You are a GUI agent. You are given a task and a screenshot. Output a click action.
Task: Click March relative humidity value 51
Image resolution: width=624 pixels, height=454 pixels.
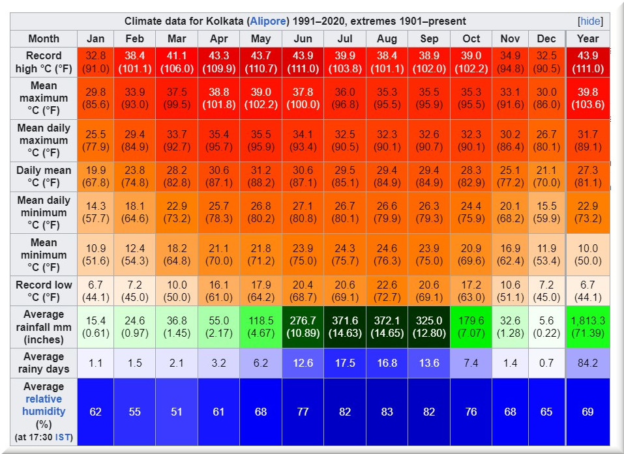(177, 412)
